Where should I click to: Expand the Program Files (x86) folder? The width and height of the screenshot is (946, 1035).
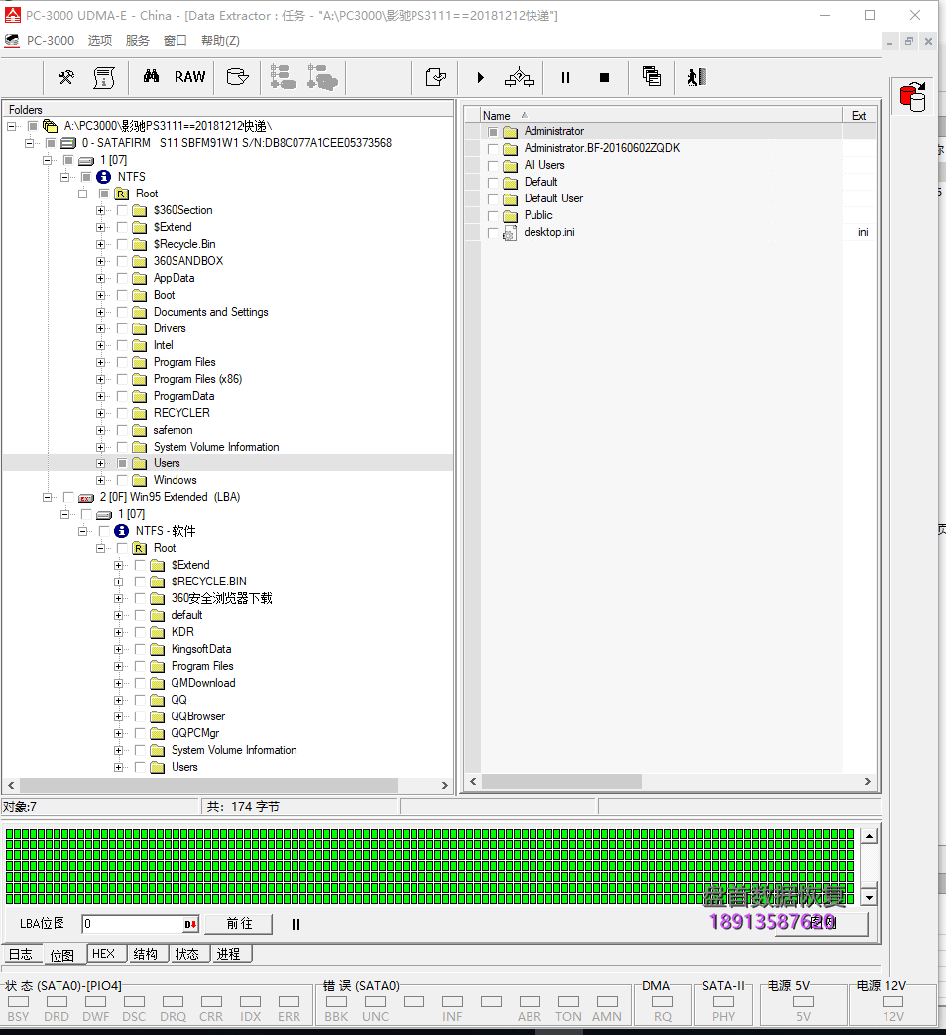point(100,379)
